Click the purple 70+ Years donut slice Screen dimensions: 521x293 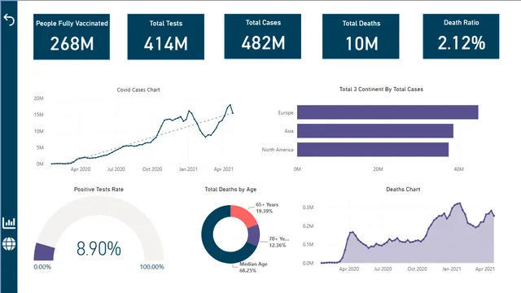254,235
